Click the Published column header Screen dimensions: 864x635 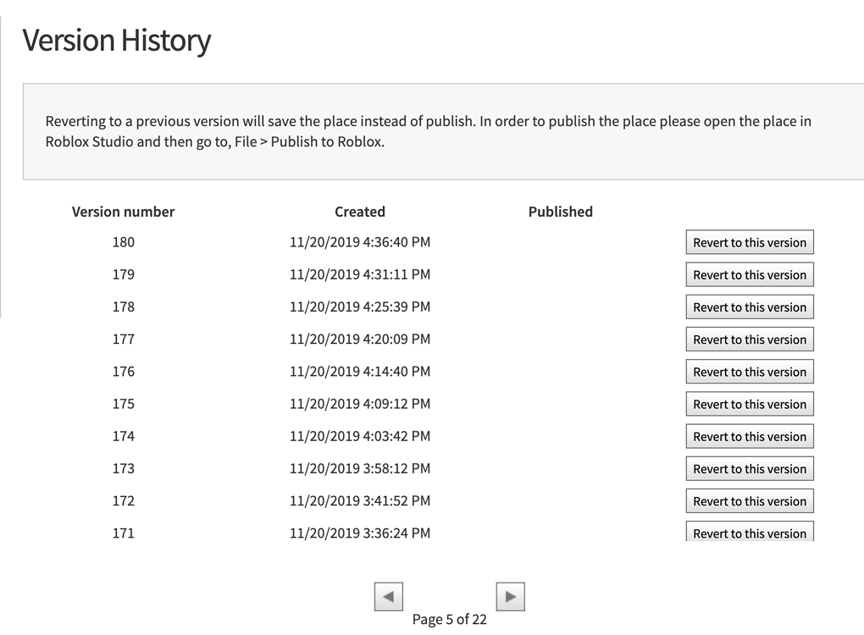561,212
